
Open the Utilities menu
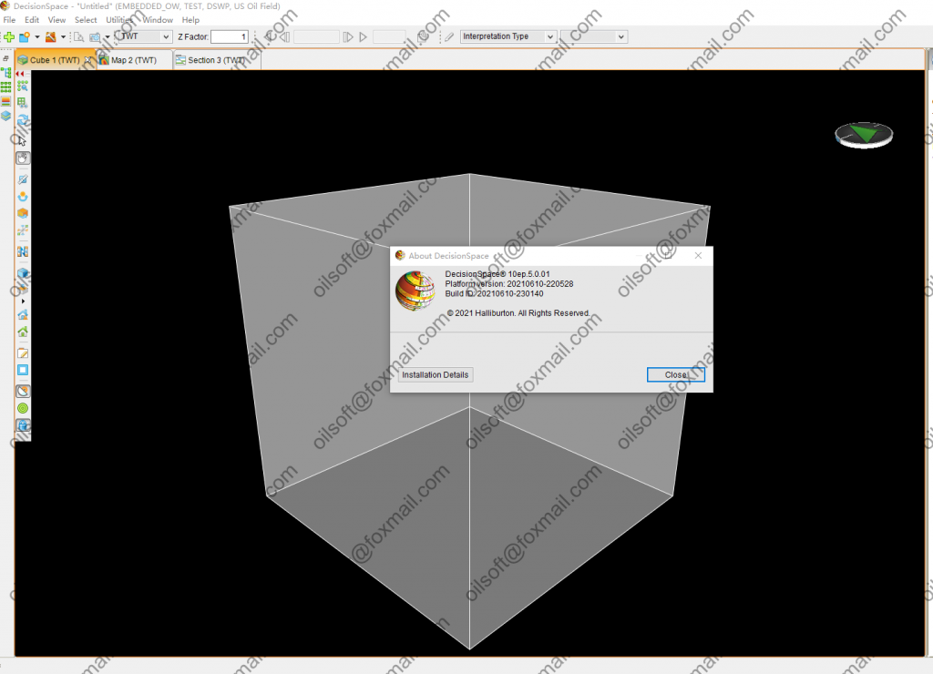119,20
